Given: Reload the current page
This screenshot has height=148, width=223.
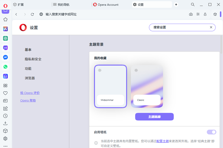Looking at the screenshot, I should (32, 14).
